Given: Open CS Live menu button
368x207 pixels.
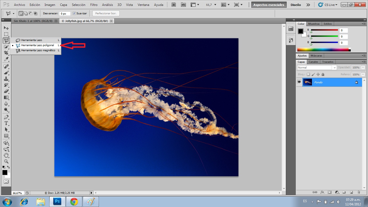Looking at the screenshot, I should coord(328,5).
